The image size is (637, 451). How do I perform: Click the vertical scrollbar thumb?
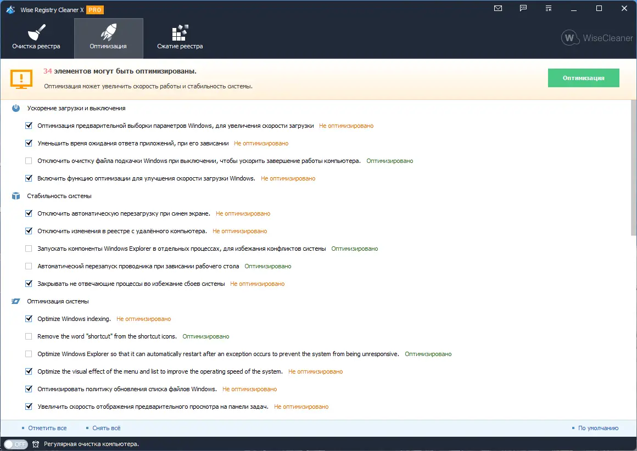tap(634, 168)
